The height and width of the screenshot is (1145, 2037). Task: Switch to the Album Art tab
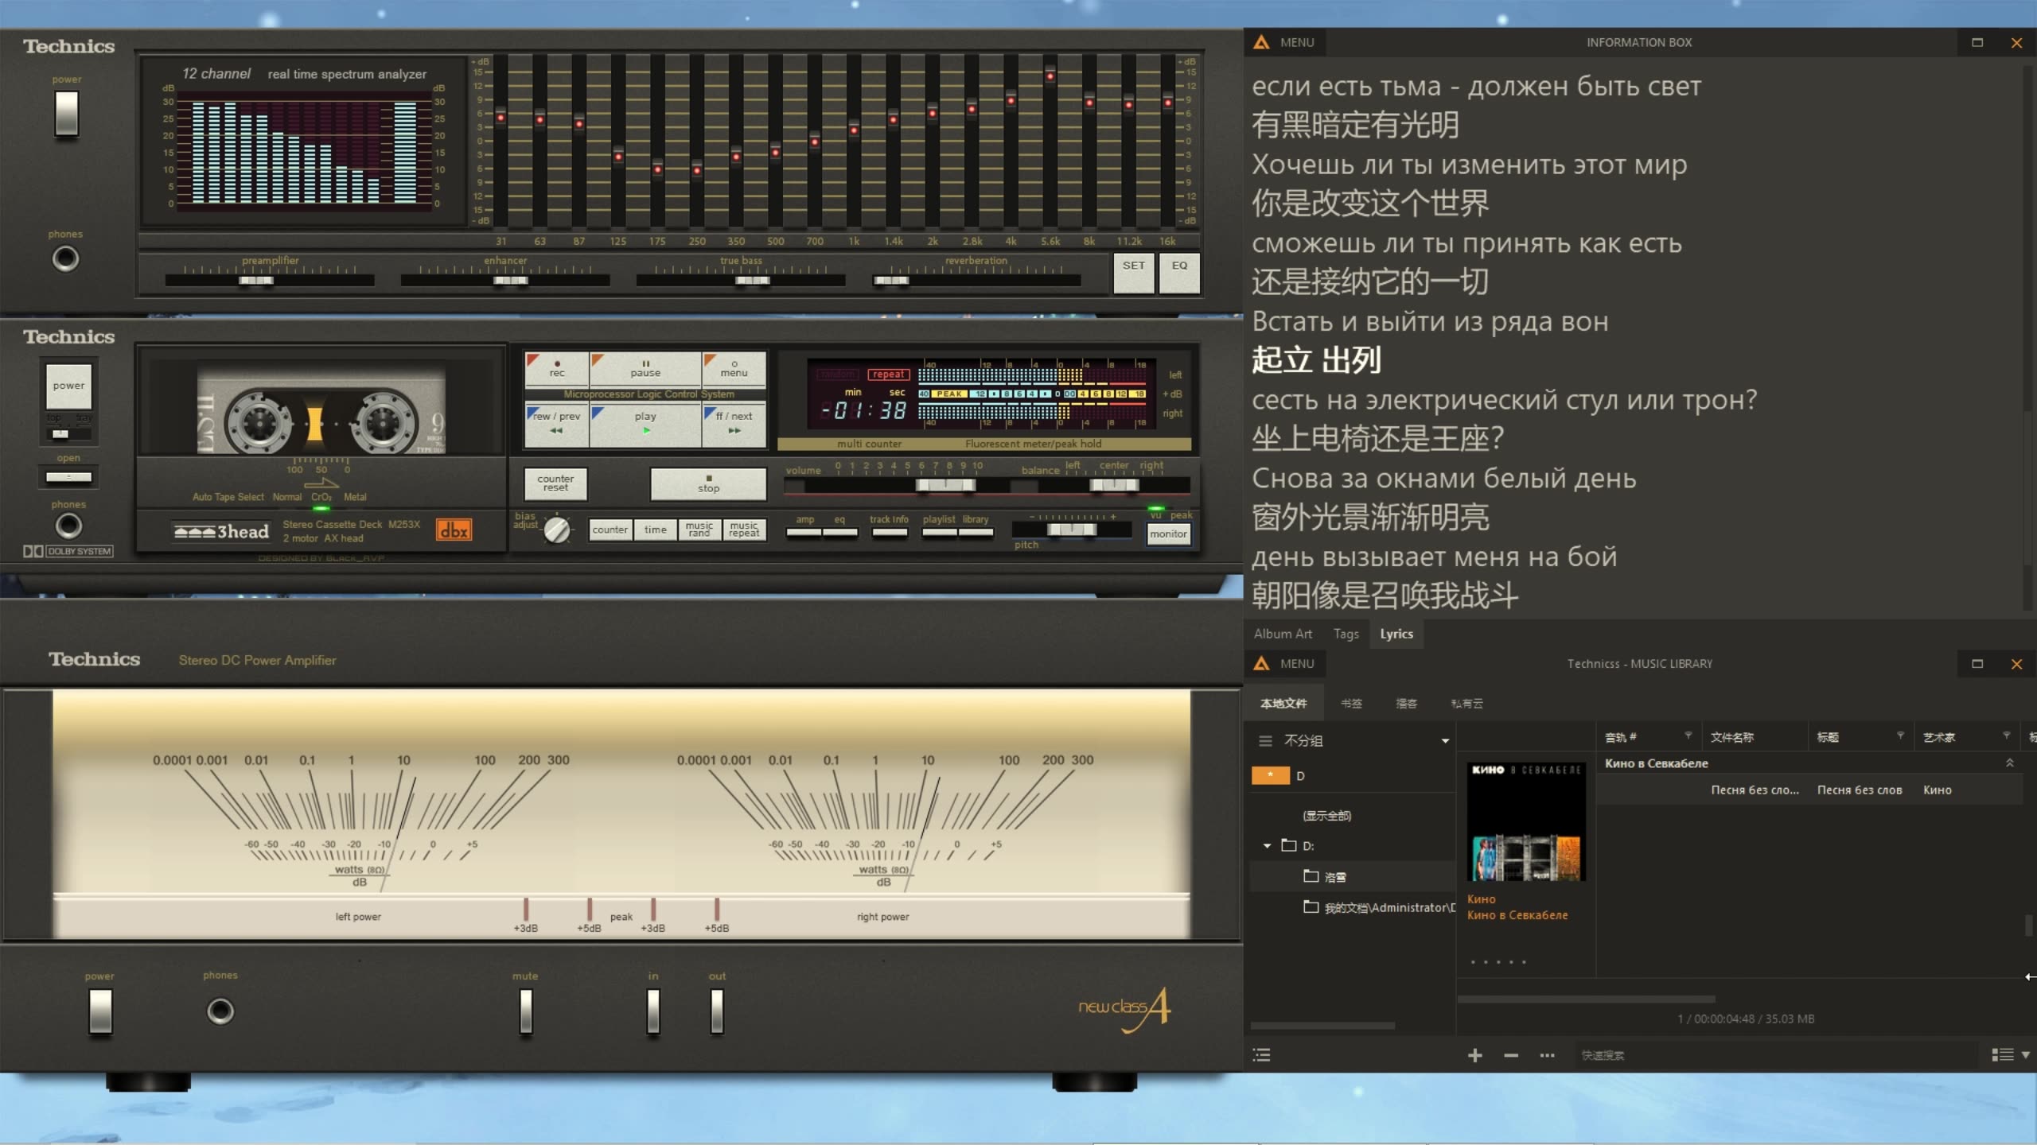(1283, 634)
